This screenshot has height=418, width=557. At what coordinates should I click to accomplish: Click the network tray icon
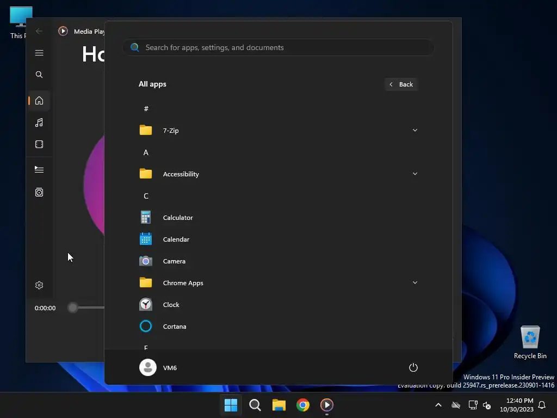coord(473,405)
